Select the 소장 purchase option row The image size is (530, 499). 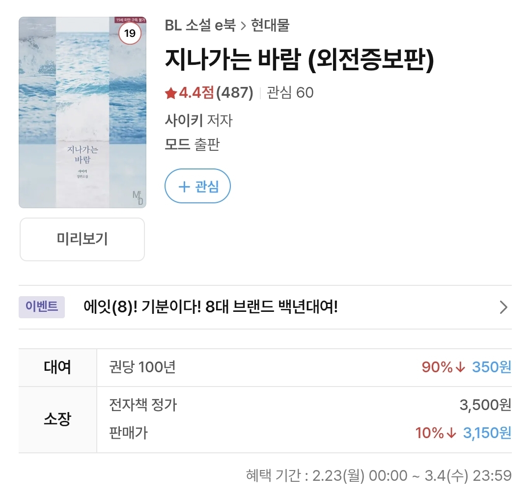click(x=265, y=419)
